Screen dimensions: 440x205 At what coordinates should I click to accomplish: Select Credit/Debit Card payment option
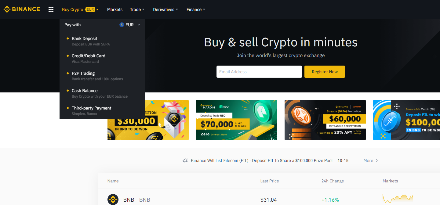point(102,59)
